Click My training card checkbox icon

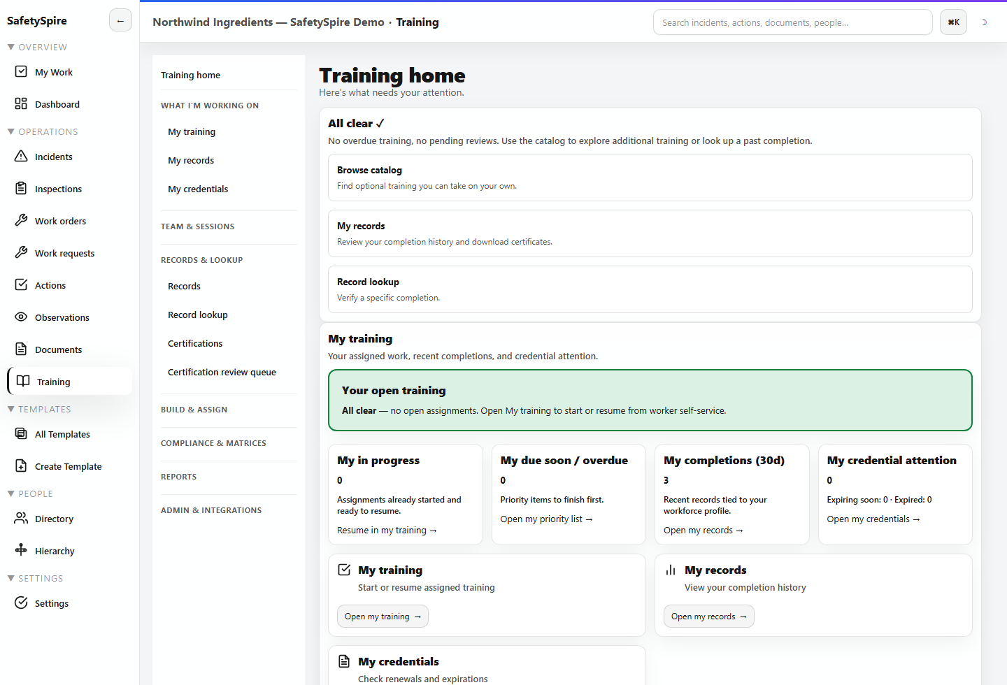pos(344,570)
